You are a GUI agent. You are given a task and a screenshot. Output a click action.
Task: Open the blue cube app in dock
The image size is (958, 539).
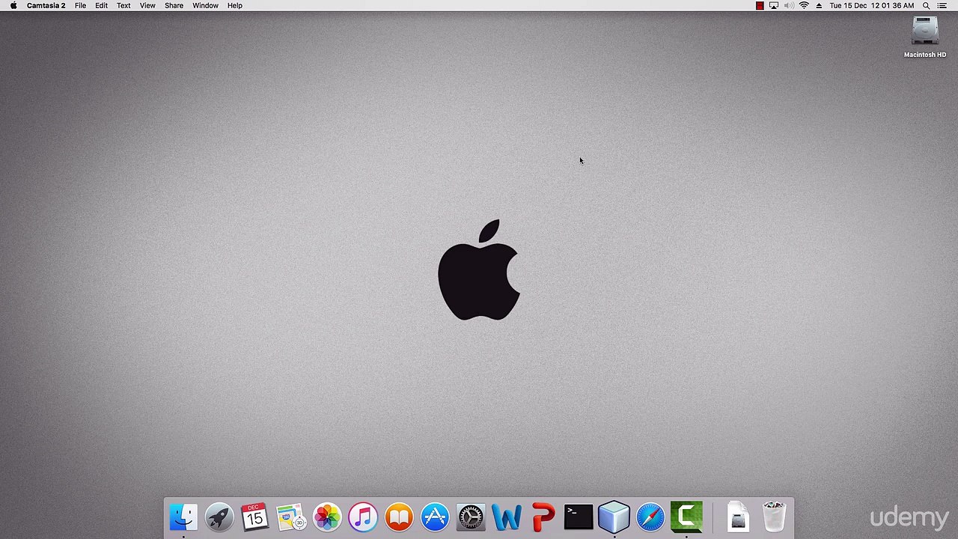pos(614,517)
